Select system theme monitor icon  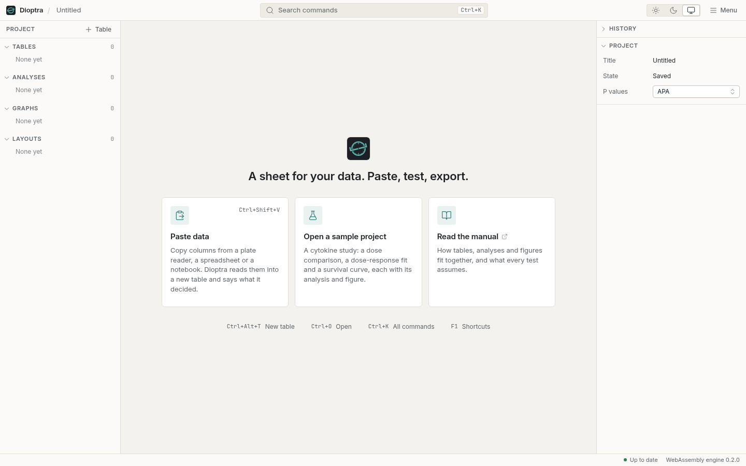[x=691, y=10]
